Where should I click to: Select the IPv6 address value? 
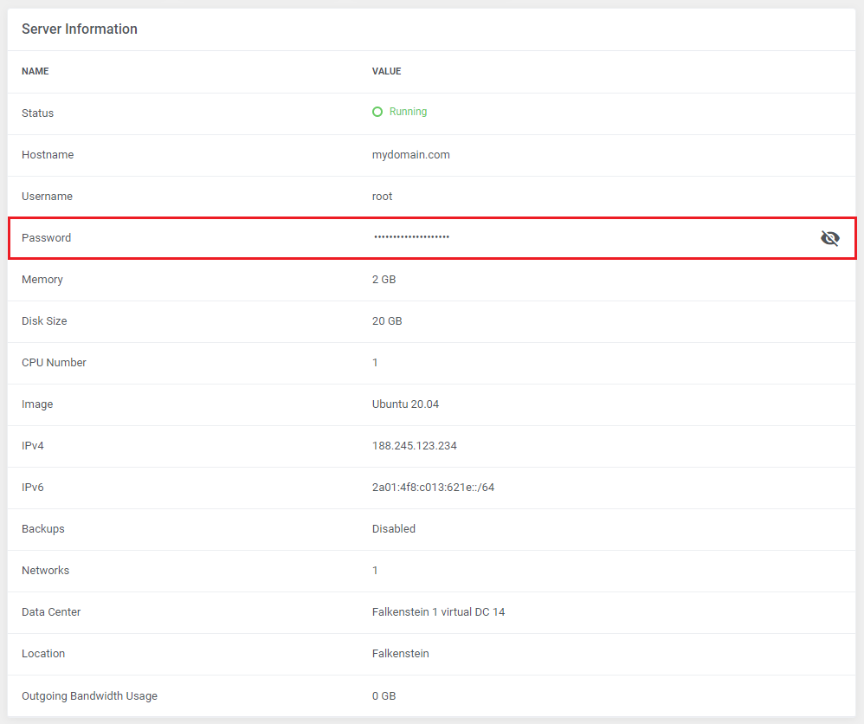coord(433,488)
